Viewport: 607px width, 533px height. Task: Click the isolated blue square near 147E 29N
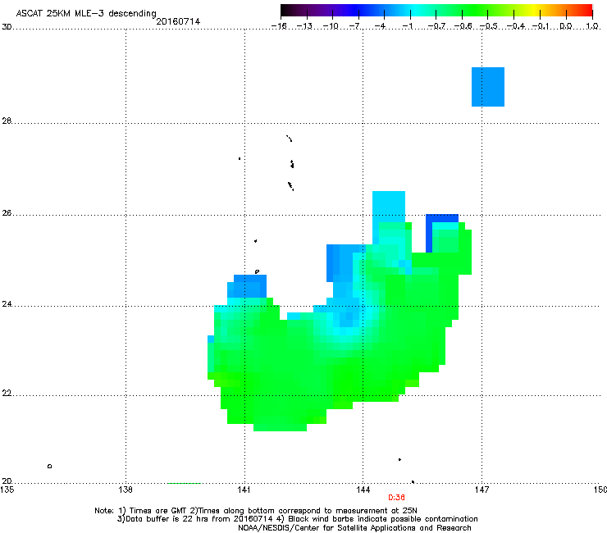tap(488, 87)
